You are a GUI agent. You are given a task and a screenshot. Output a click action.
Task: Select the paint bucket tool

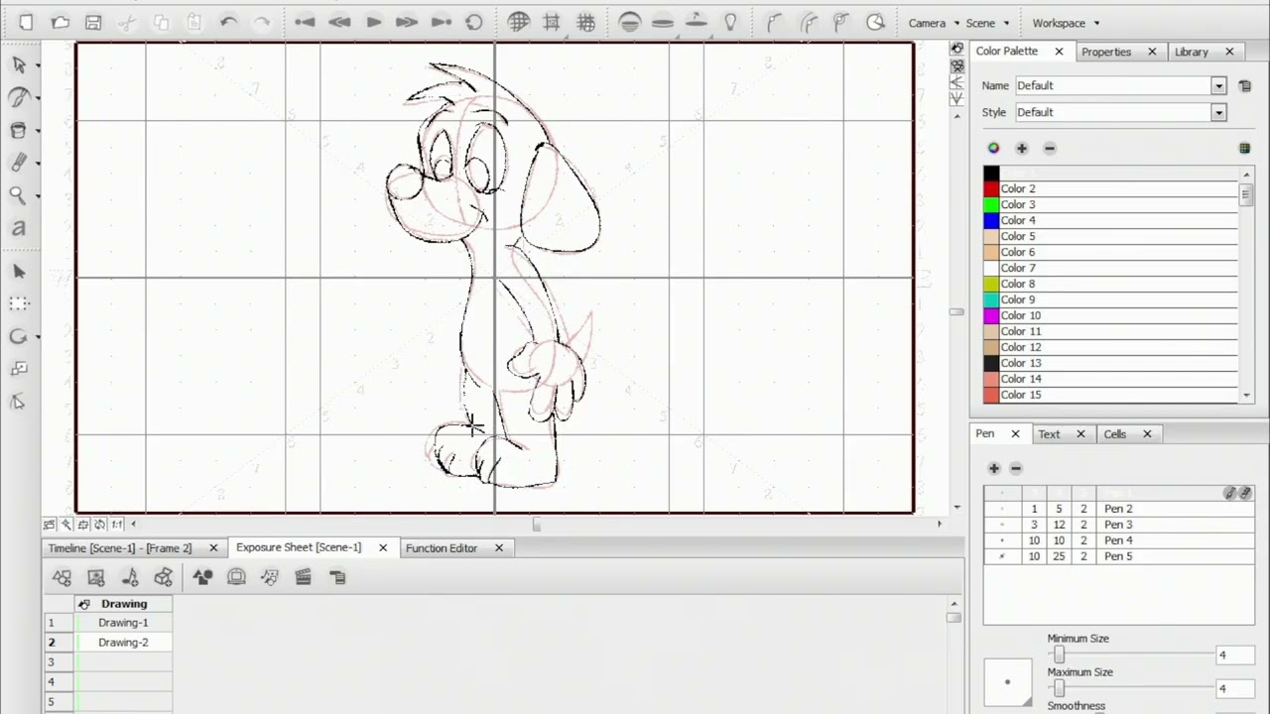(18, 130)
